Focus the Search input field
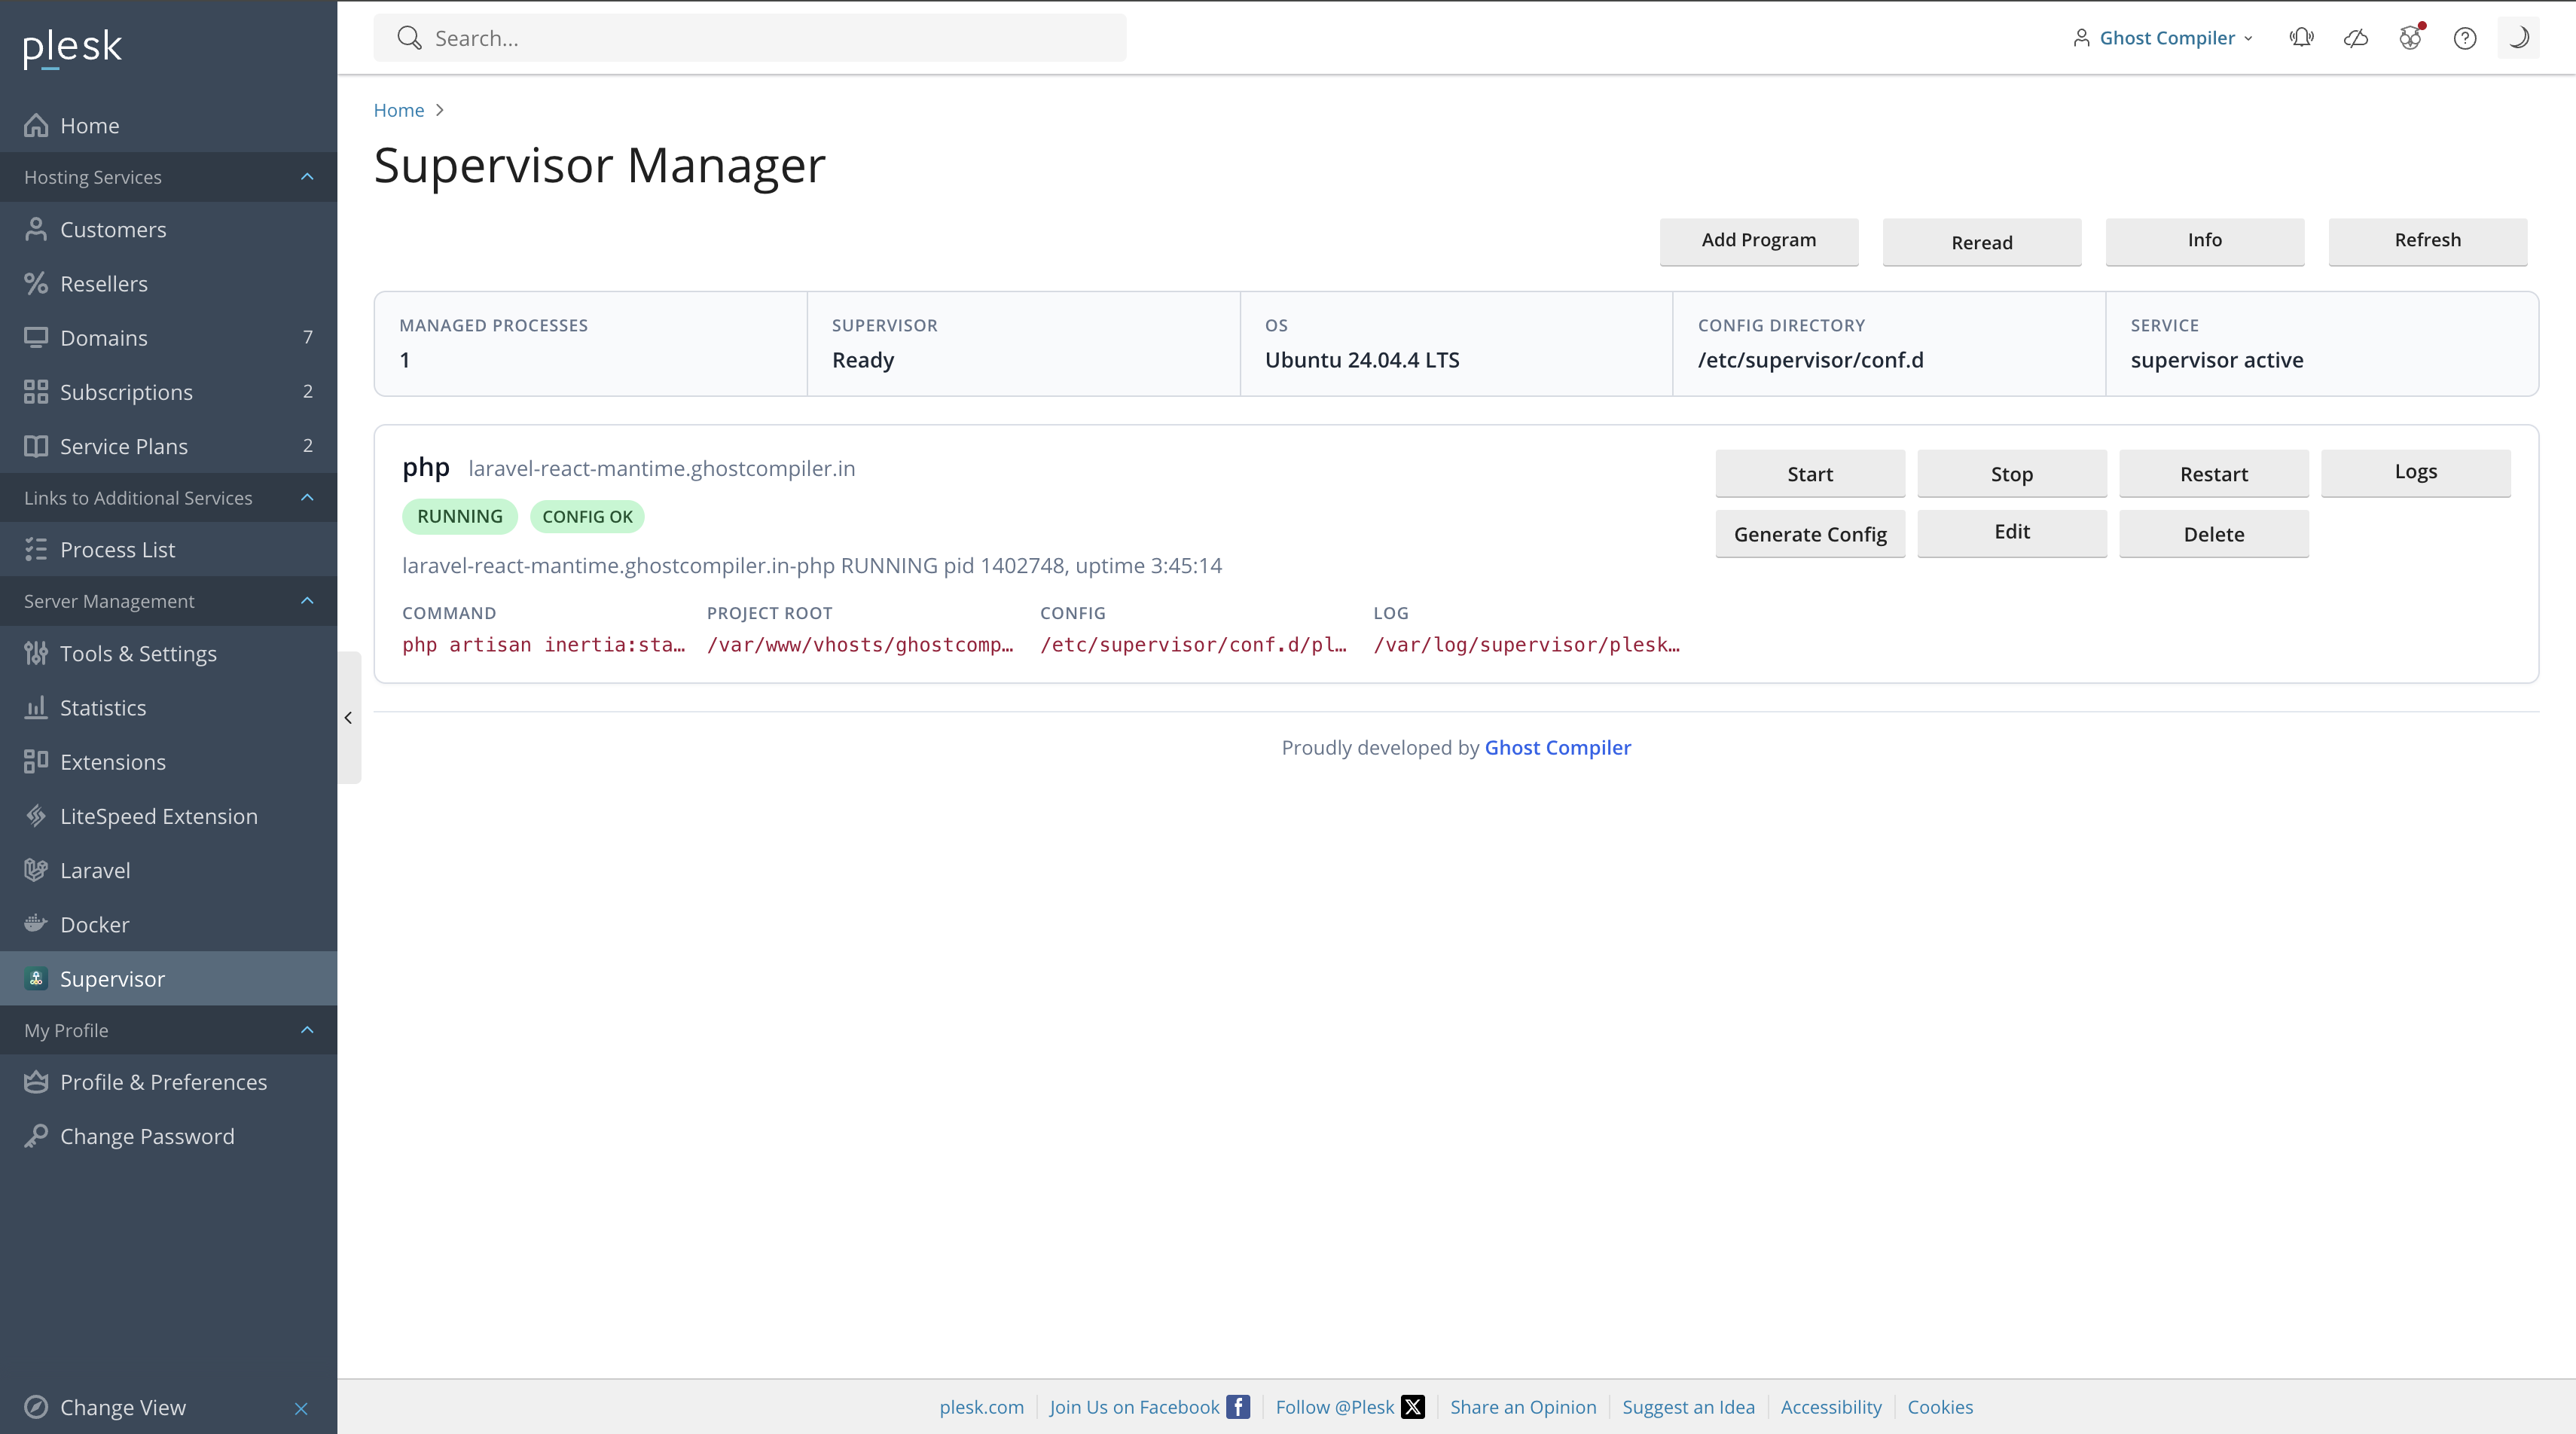Viewport: 2576px width, 1434px height. tap(750, 38)
